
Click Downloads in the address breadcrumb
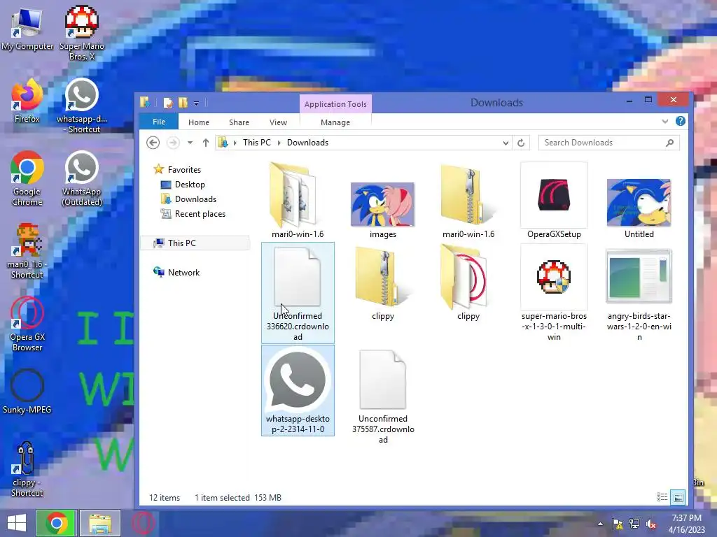point(307,143)
